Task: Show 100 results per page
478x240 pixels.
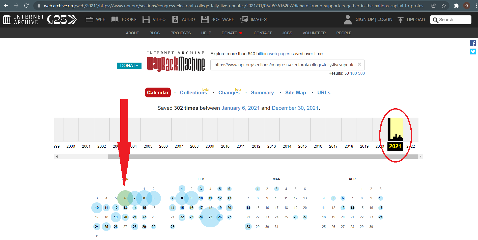Action: click(x=353, y=73)
